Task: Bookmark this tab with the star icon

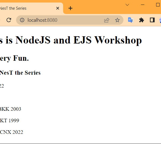Action: (x=117, y=20)
